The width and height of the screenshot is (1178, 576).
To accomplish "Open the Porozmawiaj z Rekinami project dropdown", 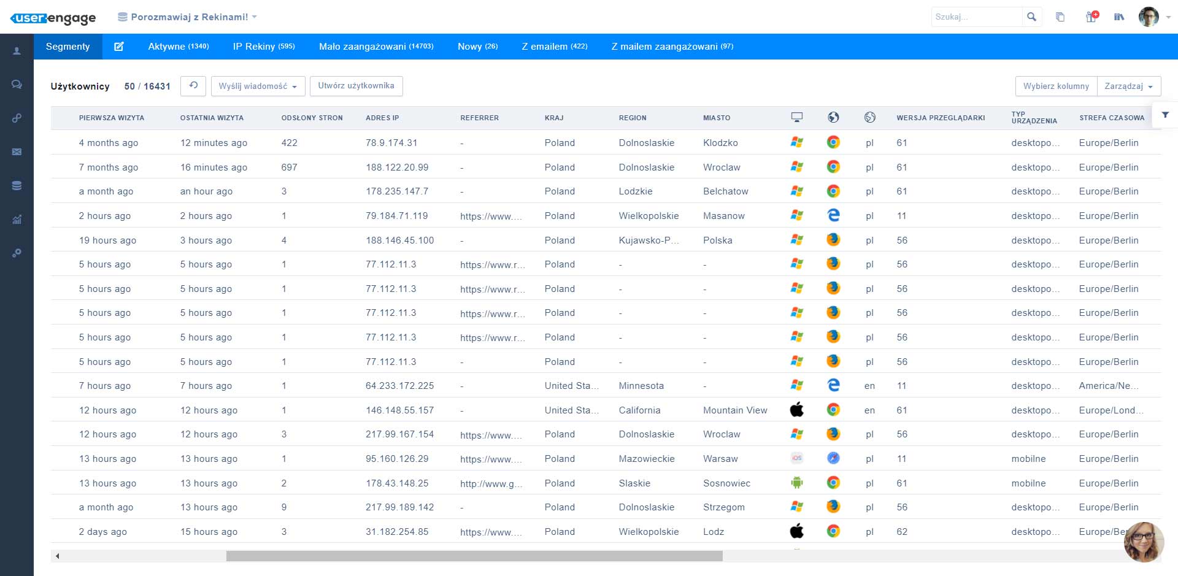I will coord(188,17).
